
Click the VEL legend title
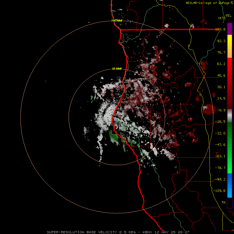[x=228, y=16]
